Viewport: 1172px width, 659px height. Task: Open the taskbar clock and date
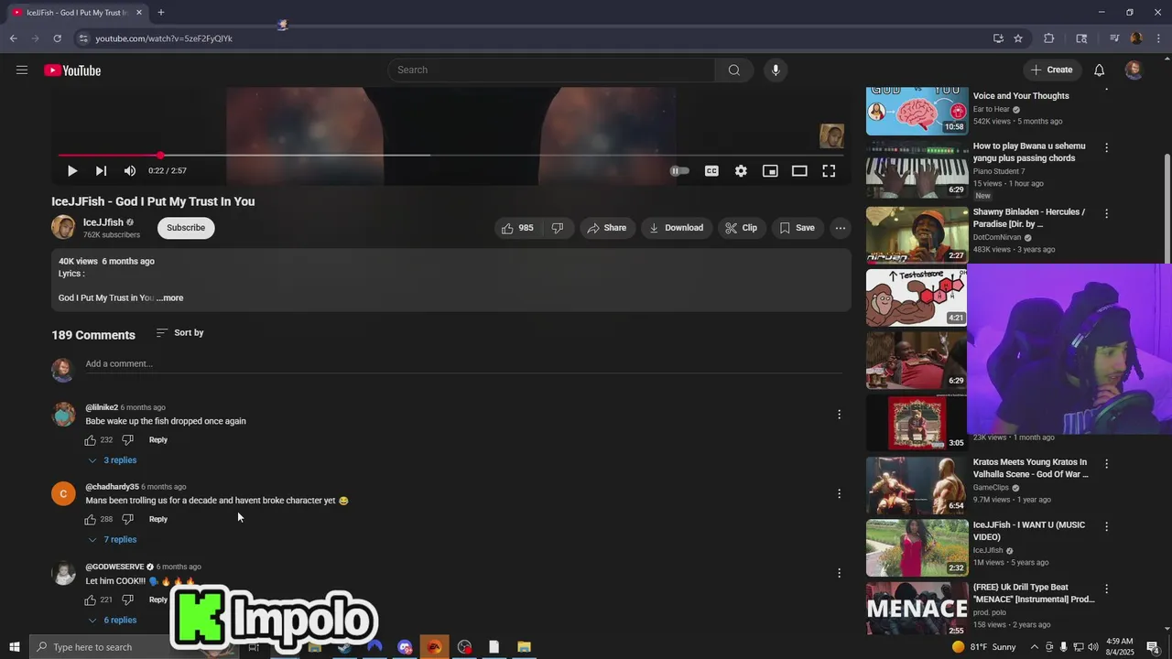pyautogui.click(x=1120, y=647)
